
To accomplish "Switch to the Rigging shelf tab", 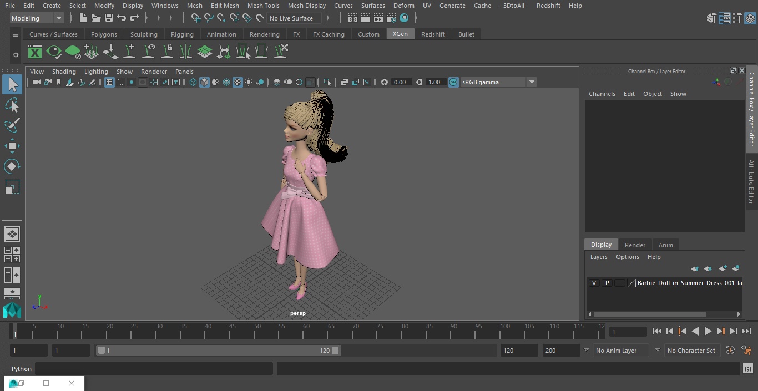I will [182, 34].
